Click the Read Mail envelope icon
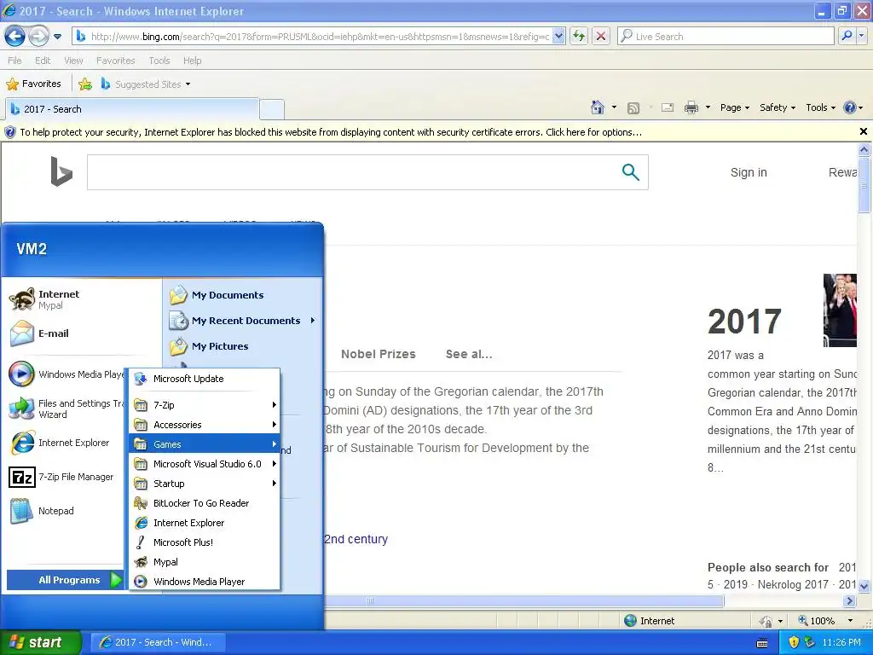The width and height of the screenshot is (873, 655). click(x=668, y=107)
